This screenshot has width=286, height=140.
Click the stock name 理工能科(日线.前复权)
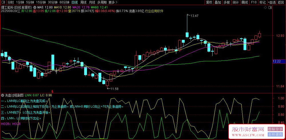coord(17,8)
